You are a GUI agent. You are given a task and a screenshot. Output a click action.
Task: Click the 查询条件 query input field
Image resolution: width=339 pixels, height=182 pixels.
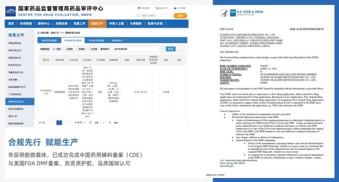(x=136, y=49)
